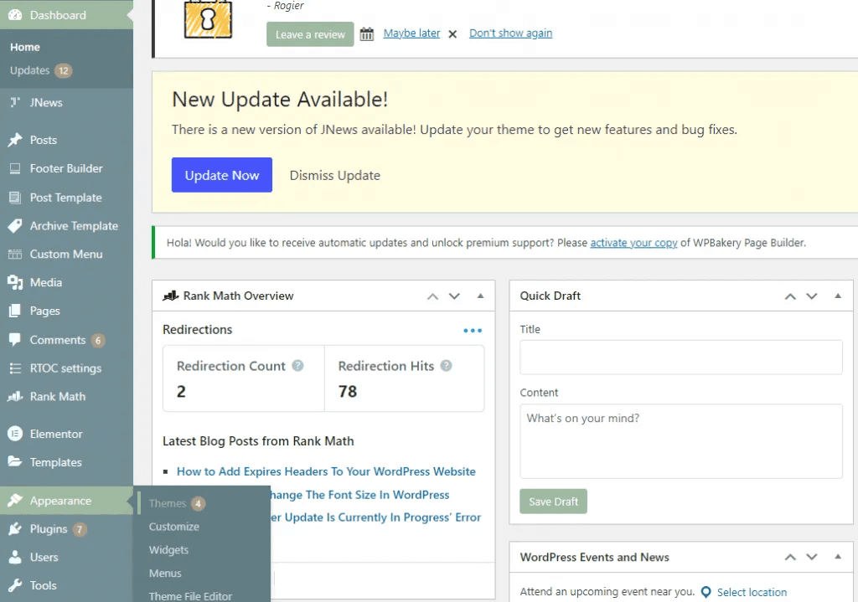
Task: Click the Leave a review button
Action: pyautogui.click(x=310, y=34)
